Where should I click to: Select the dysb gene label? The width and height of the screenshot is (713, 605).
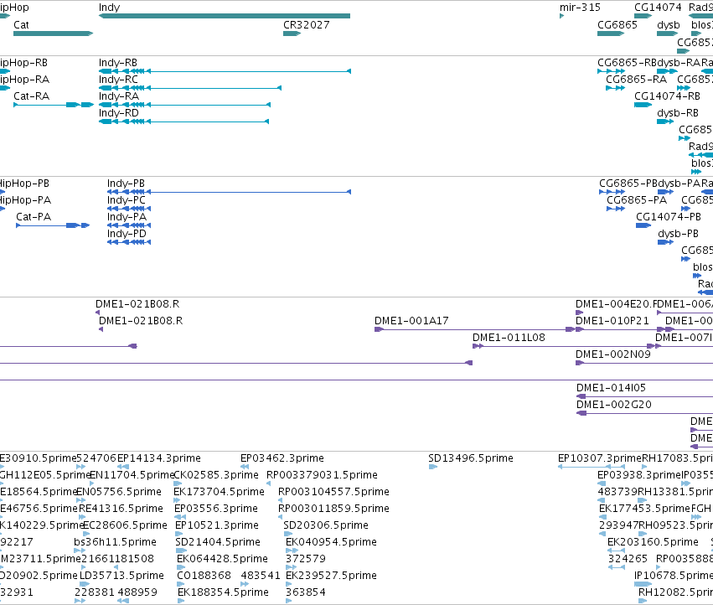[x=669, y=25]
